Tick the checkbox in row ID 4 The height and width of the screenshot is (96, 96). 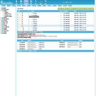(x=32, y=19)
